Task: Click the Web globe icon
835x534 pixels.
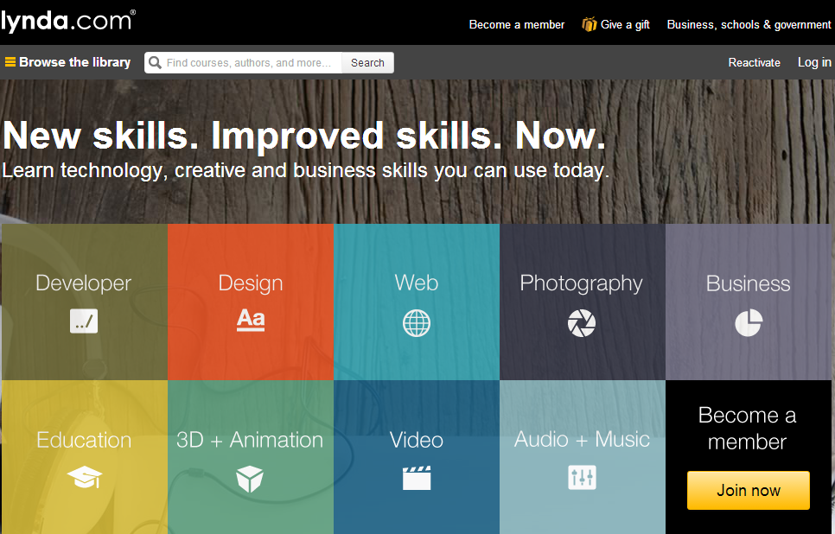Action: tap(416, 323)
